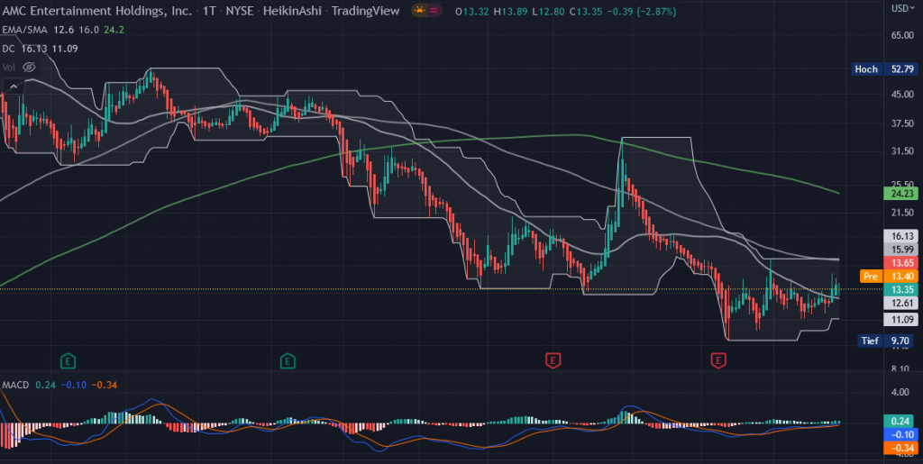Click the 37.50 price scale tick

point(901,123)
